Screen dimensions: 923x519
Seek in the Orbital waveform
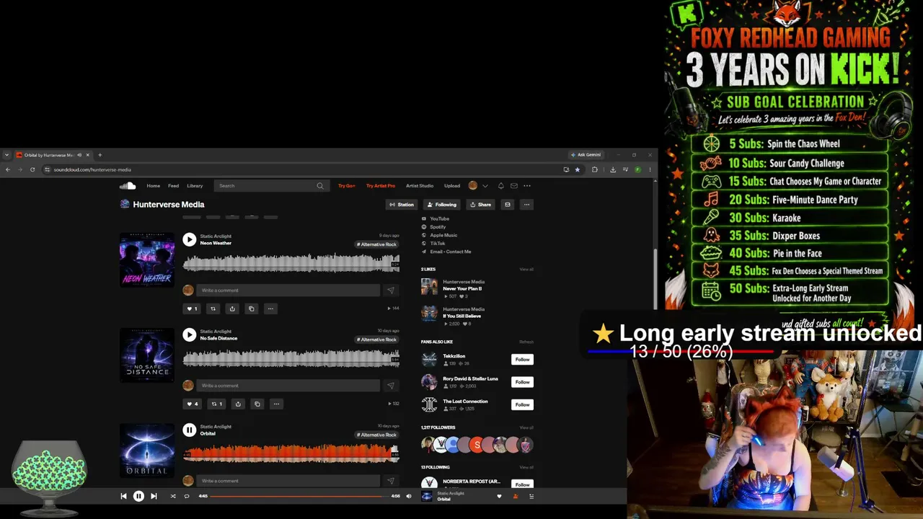pyautogui.click(x=291, y=453)
